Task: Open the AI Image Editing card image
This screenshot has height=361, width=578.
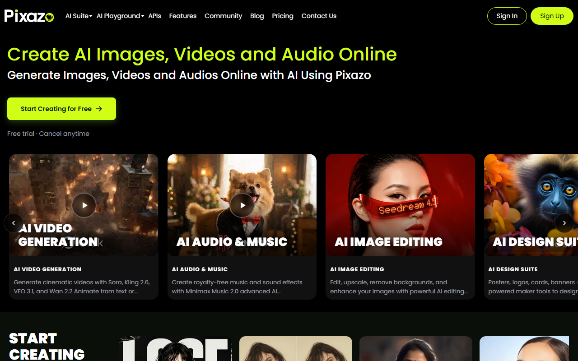Action: click(400, 205)
